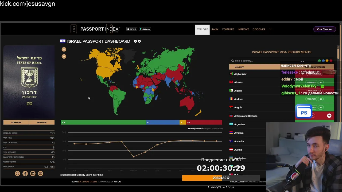Share on X (Twitter) icon

coord(17,174)
